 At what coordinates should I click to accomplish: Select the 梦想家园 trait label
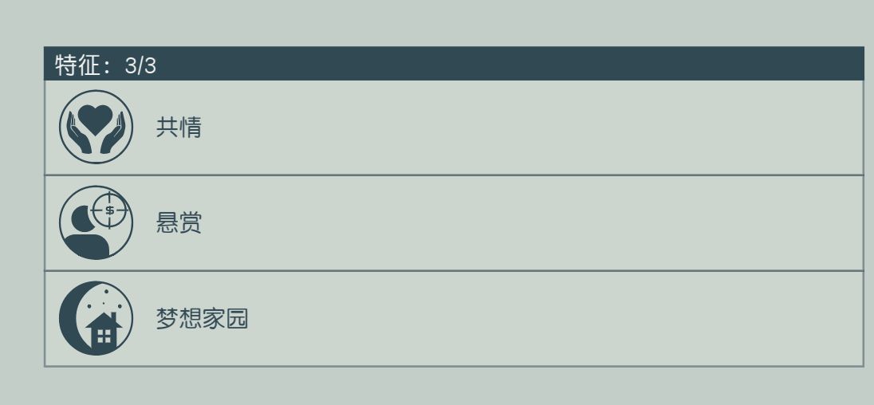click(x=202, y=319)
